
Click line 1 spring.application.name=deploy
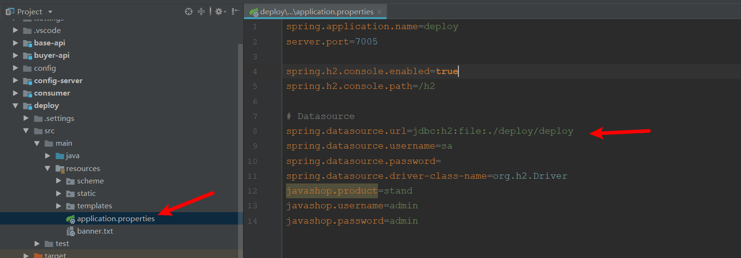372,27
